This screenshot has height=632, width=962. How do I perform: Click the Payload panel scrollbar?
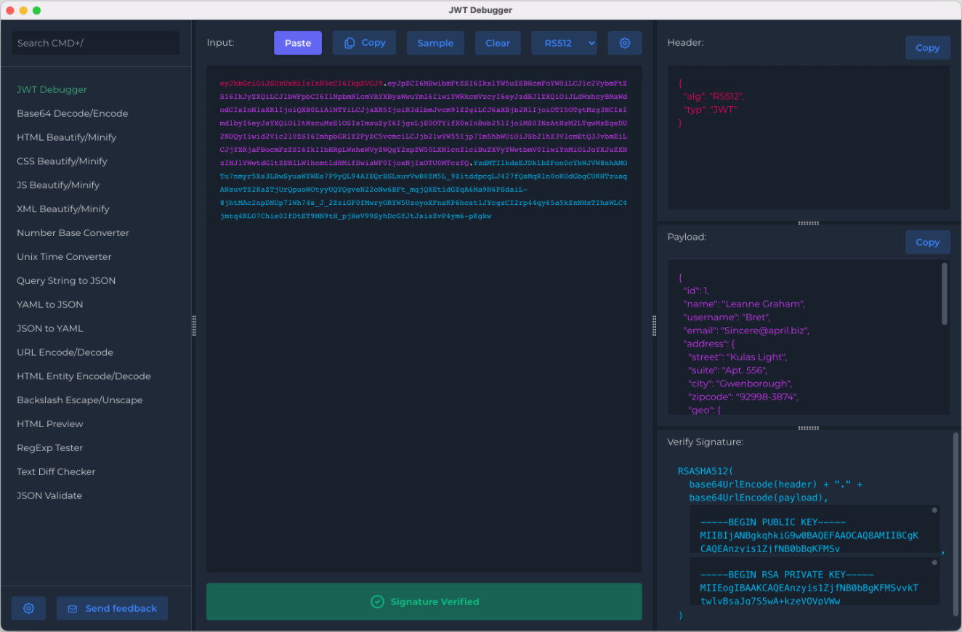(x=945, y=293)
